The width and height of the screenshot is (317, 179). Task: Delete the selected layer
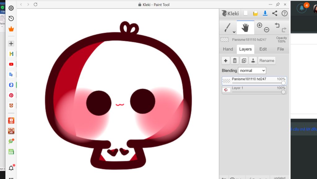[235, 60]
